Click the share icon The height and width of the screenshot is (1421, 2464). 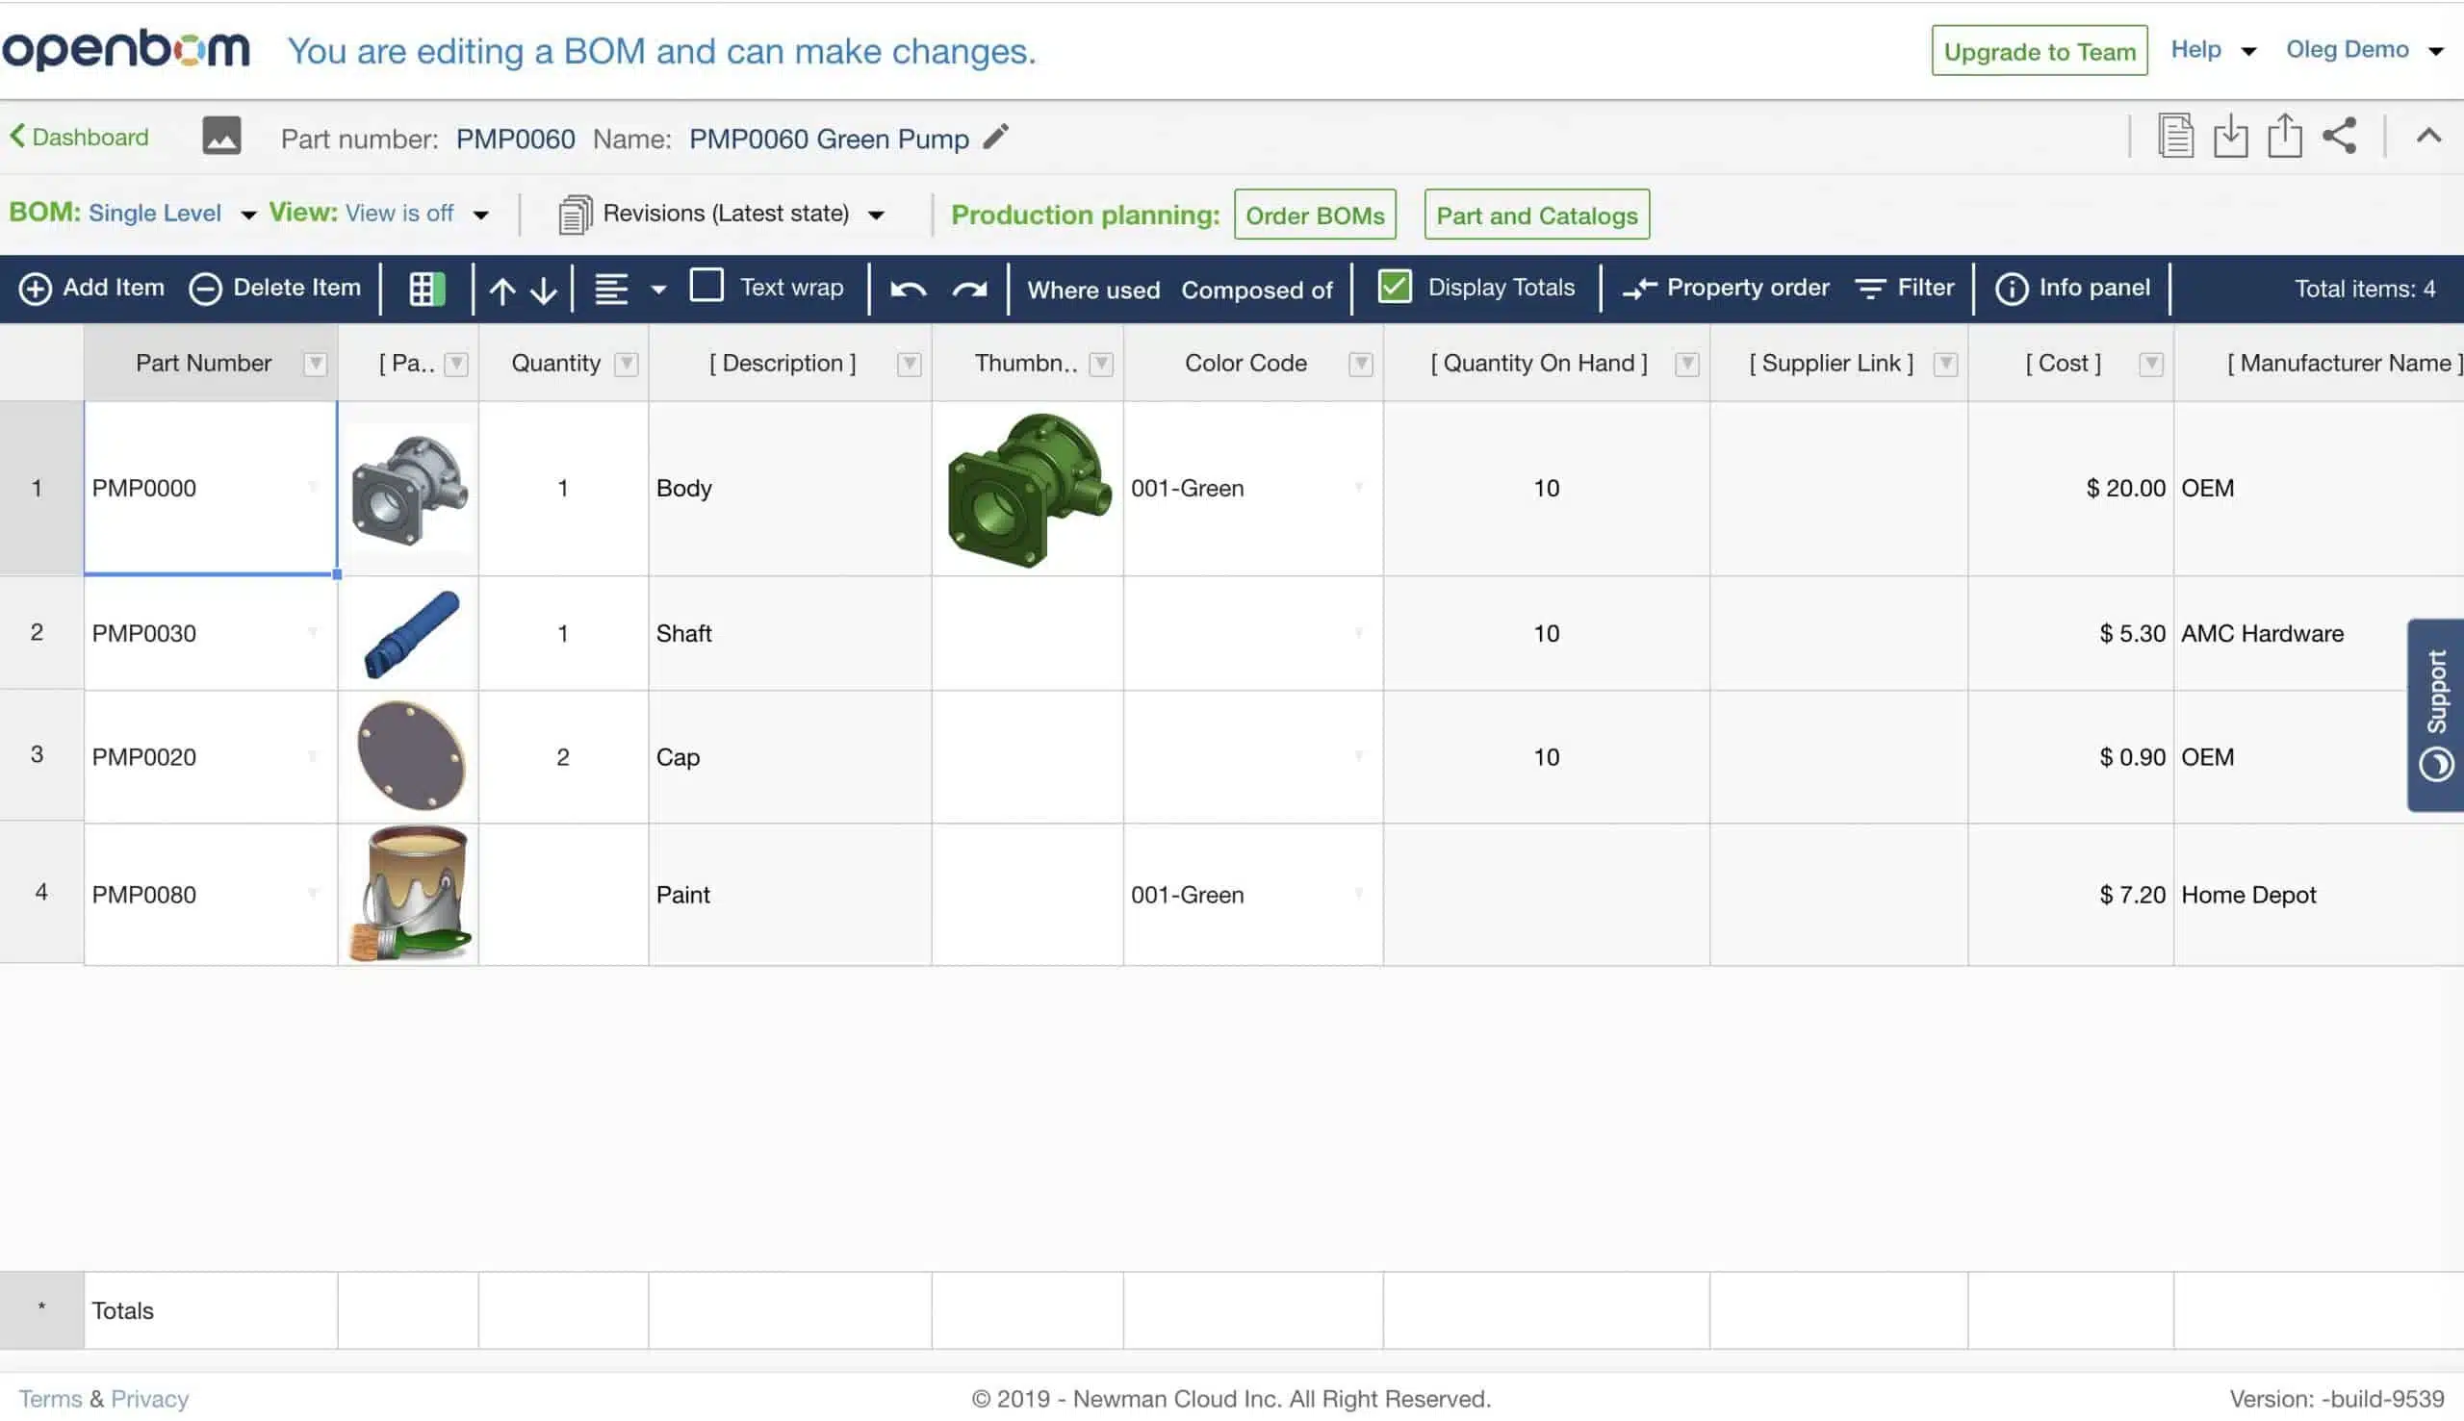coord(2339,136)
